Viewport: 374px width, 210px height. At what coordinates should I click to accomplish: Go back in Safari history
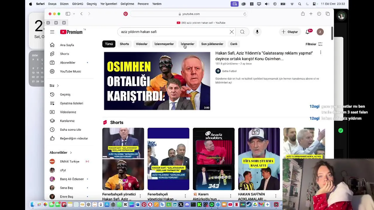(x=82, y=14)
